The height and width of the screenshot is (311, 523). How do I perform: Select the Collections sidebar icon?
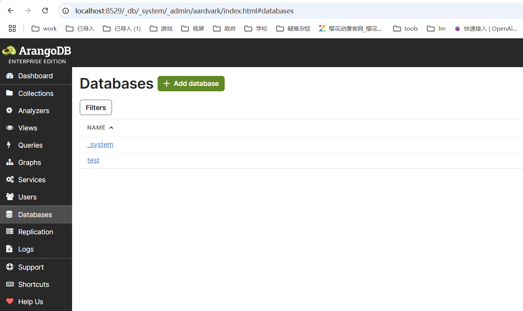[x=10, y=93]
